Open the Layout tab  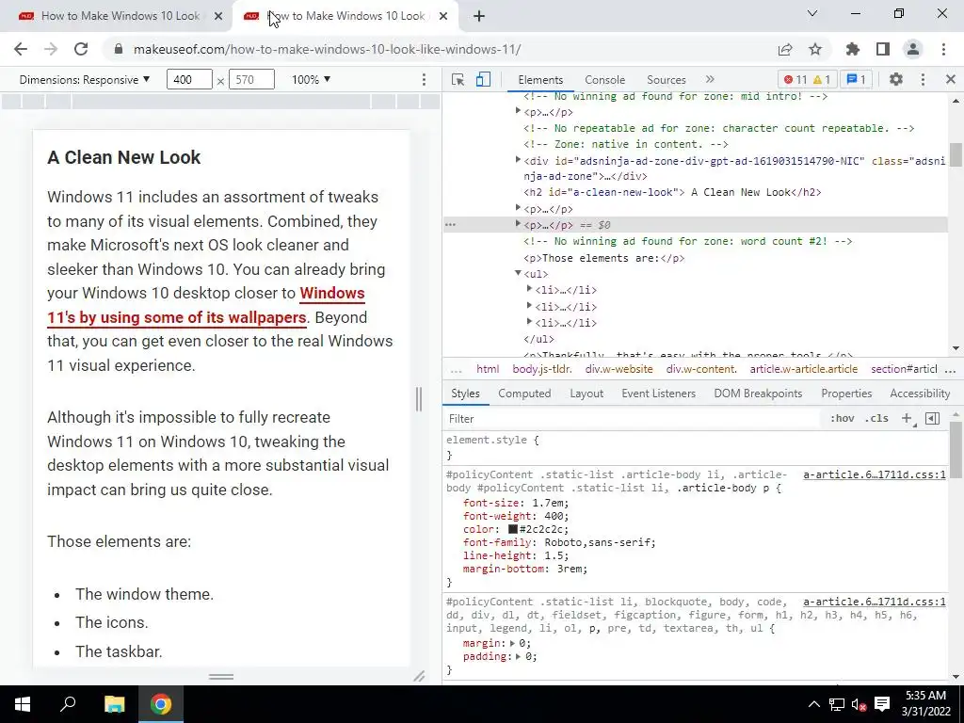tap(586, 394)
